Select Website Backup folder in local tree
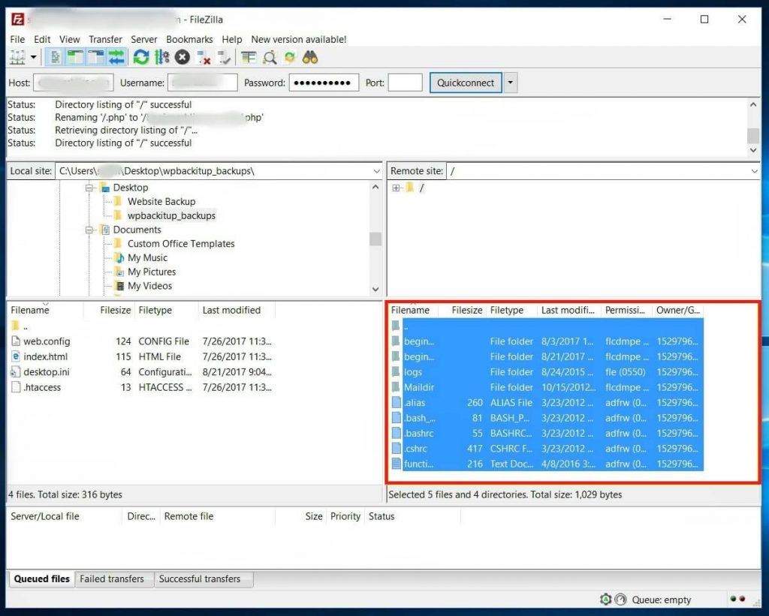The image size is (769, 616). tap(161, 201)
